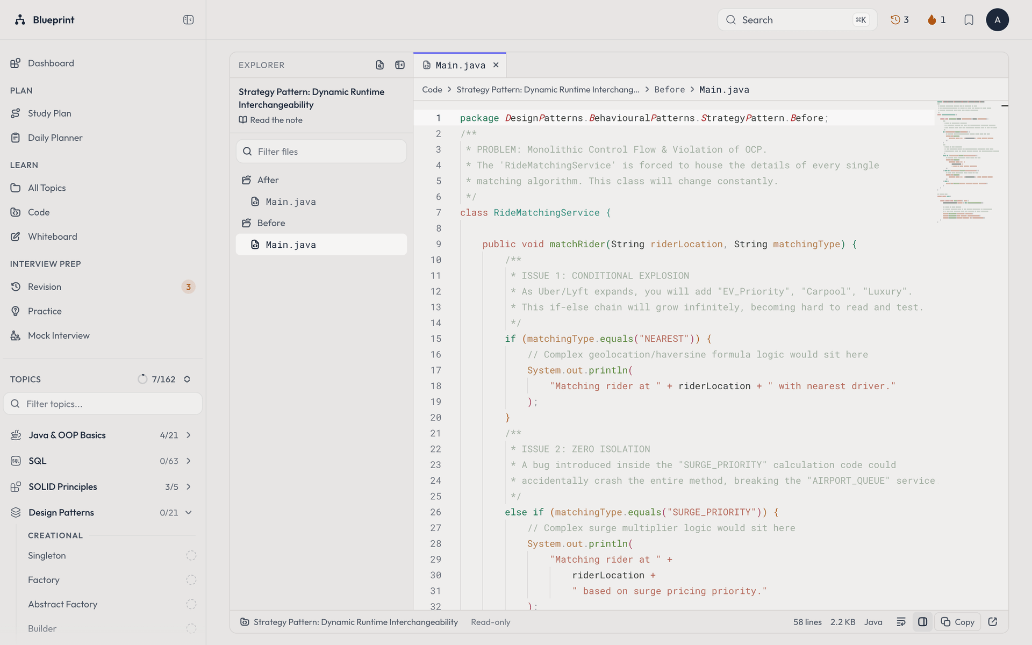Toggle split view icon in status bar

click(x=923, y=622)
